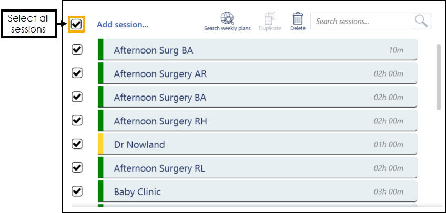Open the Afternoon Surgery RL session
Viewport: 446px width, 213px height.
258,168
